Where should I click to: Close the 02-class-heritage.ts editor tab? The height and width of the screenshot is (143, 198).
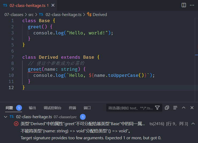tap(53, 5)
